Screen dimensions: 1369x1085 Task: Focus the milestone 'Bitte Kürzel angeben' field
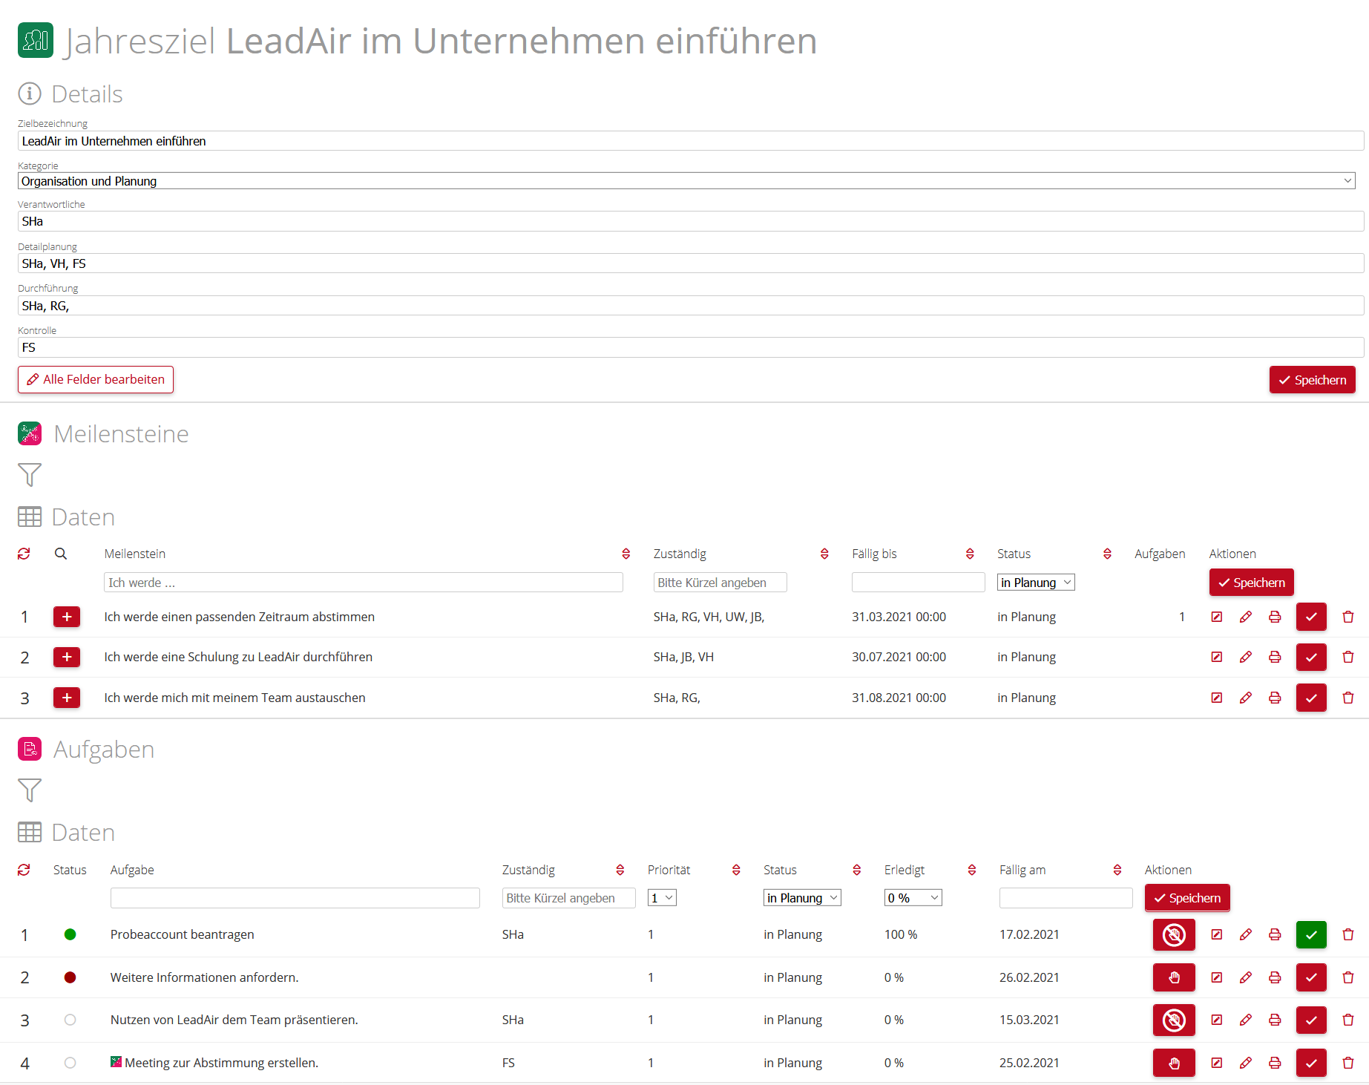(720, 583)
